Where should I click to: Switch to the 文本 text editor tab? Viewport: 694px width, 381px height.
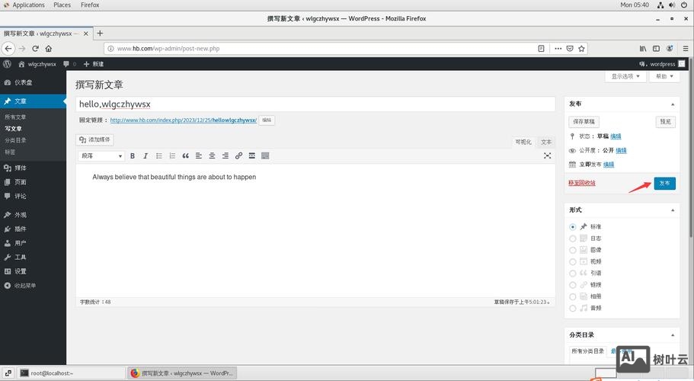coord(546,142)
